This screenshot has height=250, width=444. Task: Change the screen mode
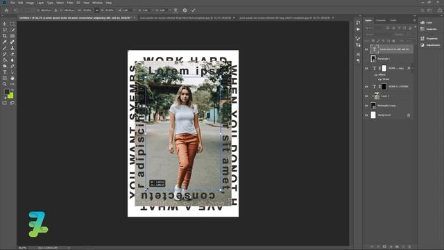12,103
